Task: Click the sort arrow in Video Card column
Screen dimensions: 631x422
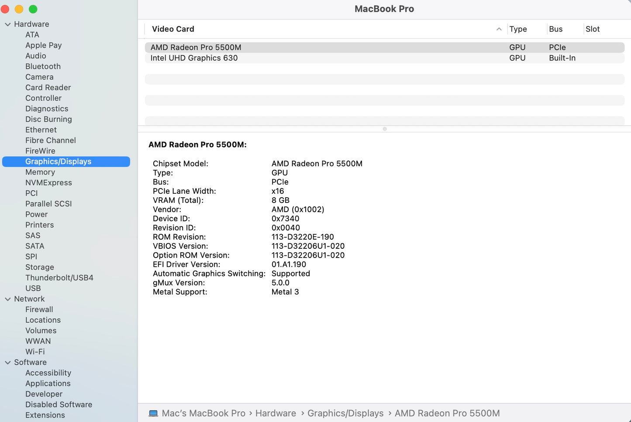Action: click(x=499, y=29)
